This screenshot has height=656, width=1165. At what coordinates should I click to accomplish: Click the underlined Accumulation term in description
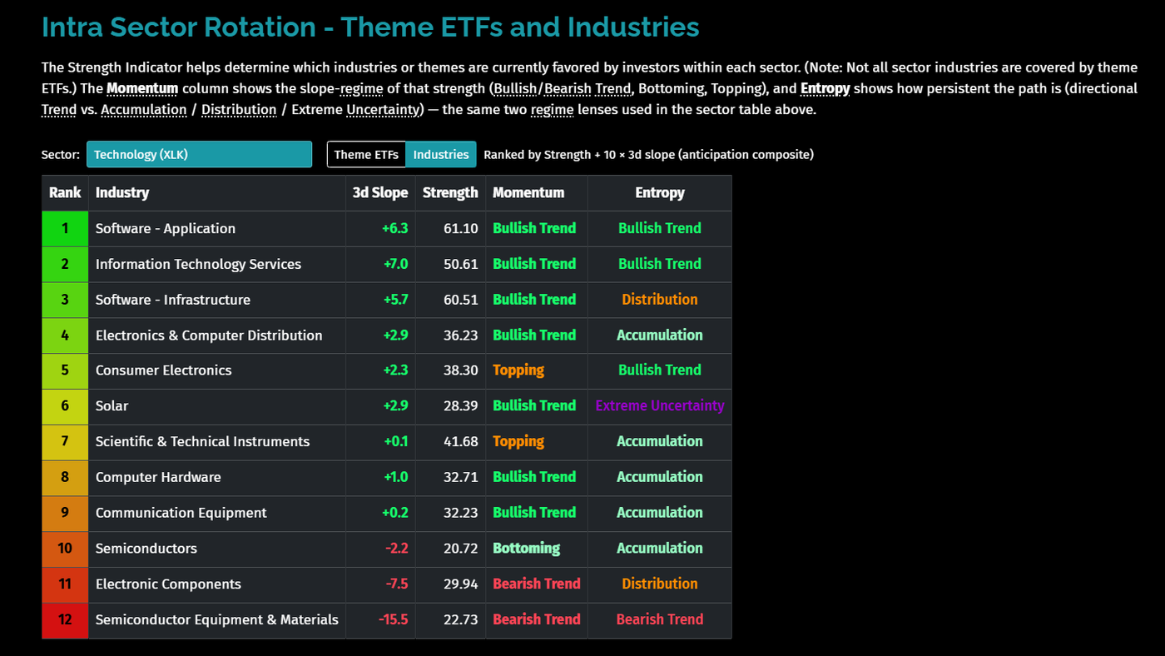tap(144, 109)
